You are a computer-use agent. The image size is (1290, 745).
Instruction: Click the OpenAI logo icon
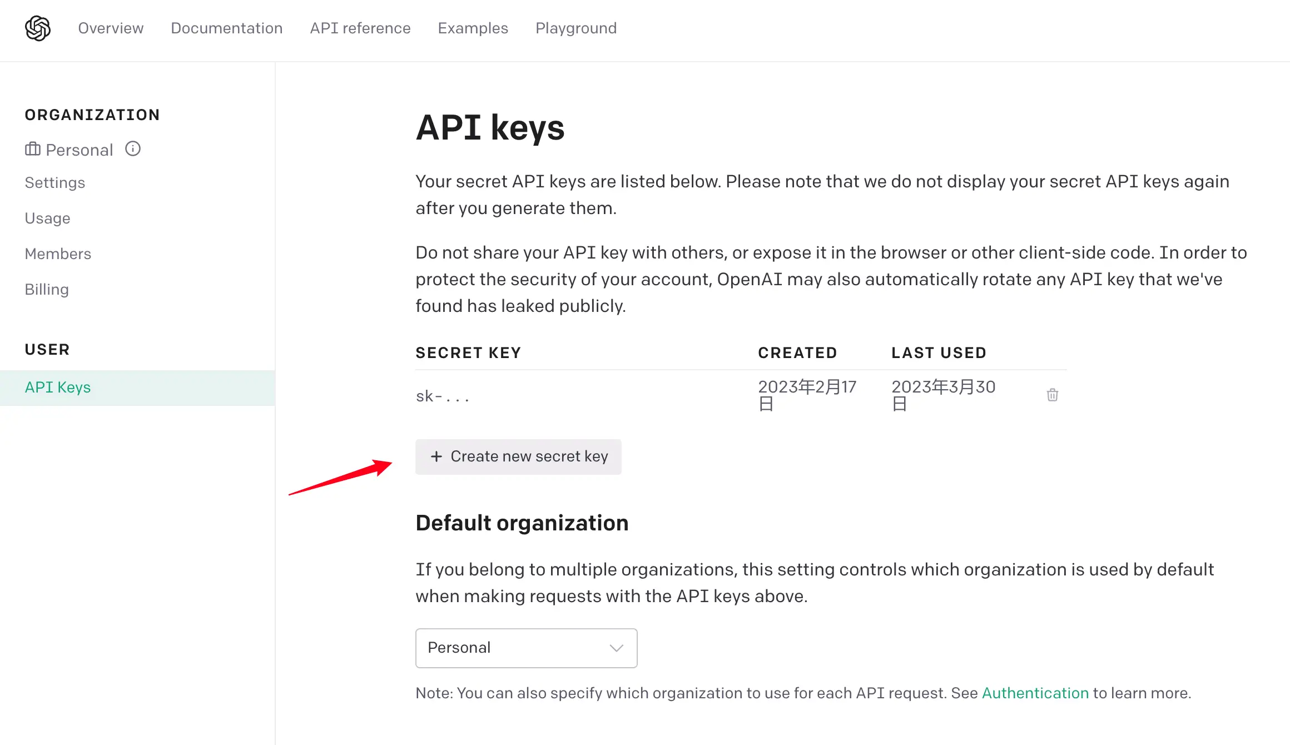pyautogui.click(x=38, y=28)
